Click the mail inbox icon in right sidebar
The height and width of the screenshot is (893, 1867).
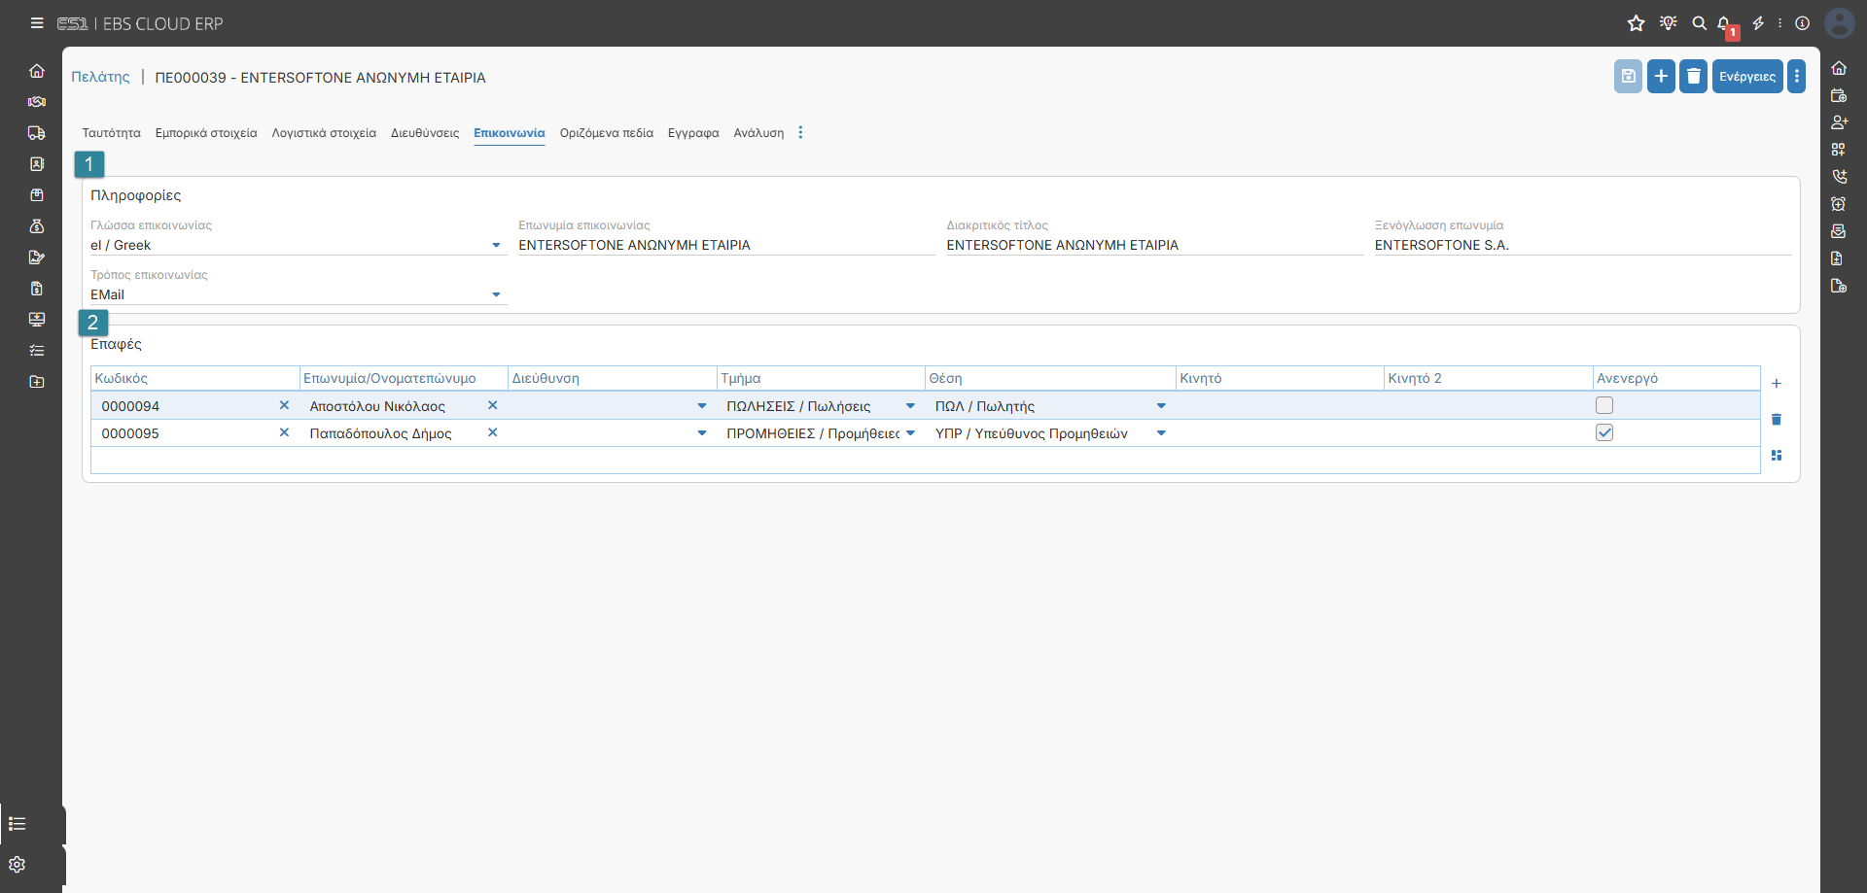point(1839,231)
